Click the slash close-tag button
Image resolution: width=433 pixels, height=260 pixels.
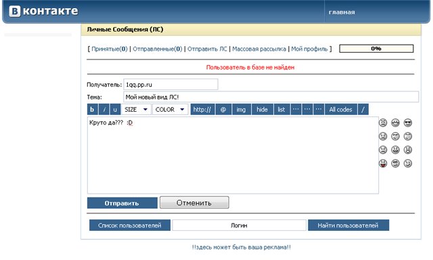tap(363, 110)
